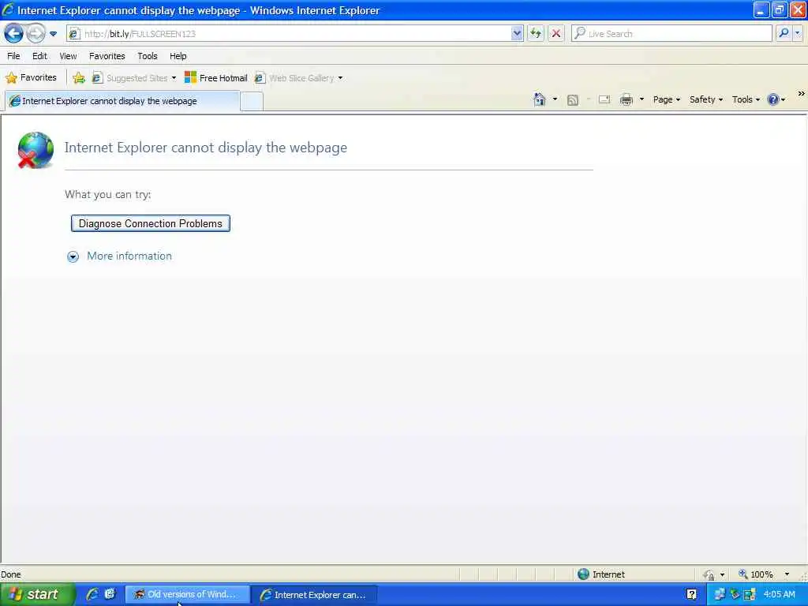Click the Protected Mode lock icon

[x=709, y=574]
